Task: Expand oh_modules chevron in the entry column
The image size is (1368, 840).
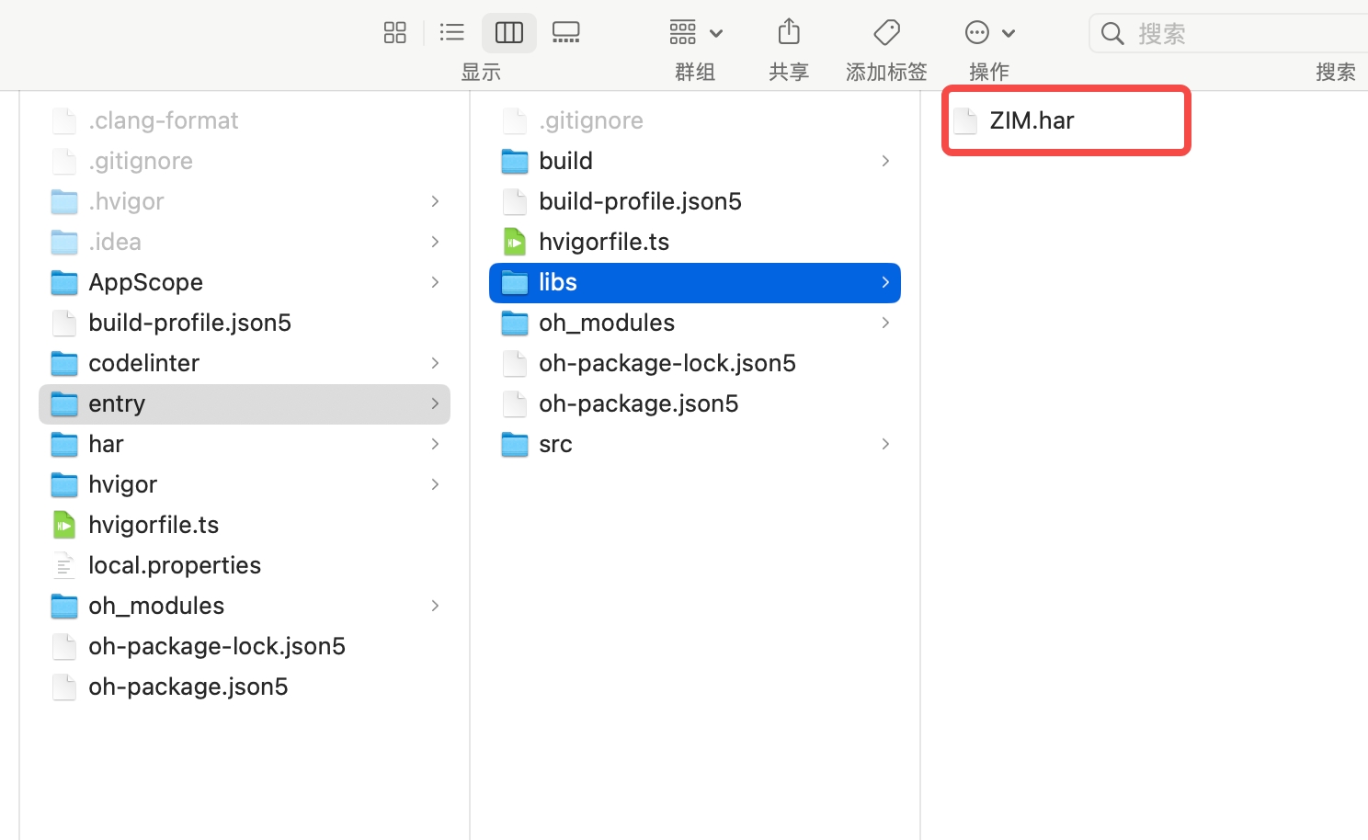Action: tap(885, 323)
